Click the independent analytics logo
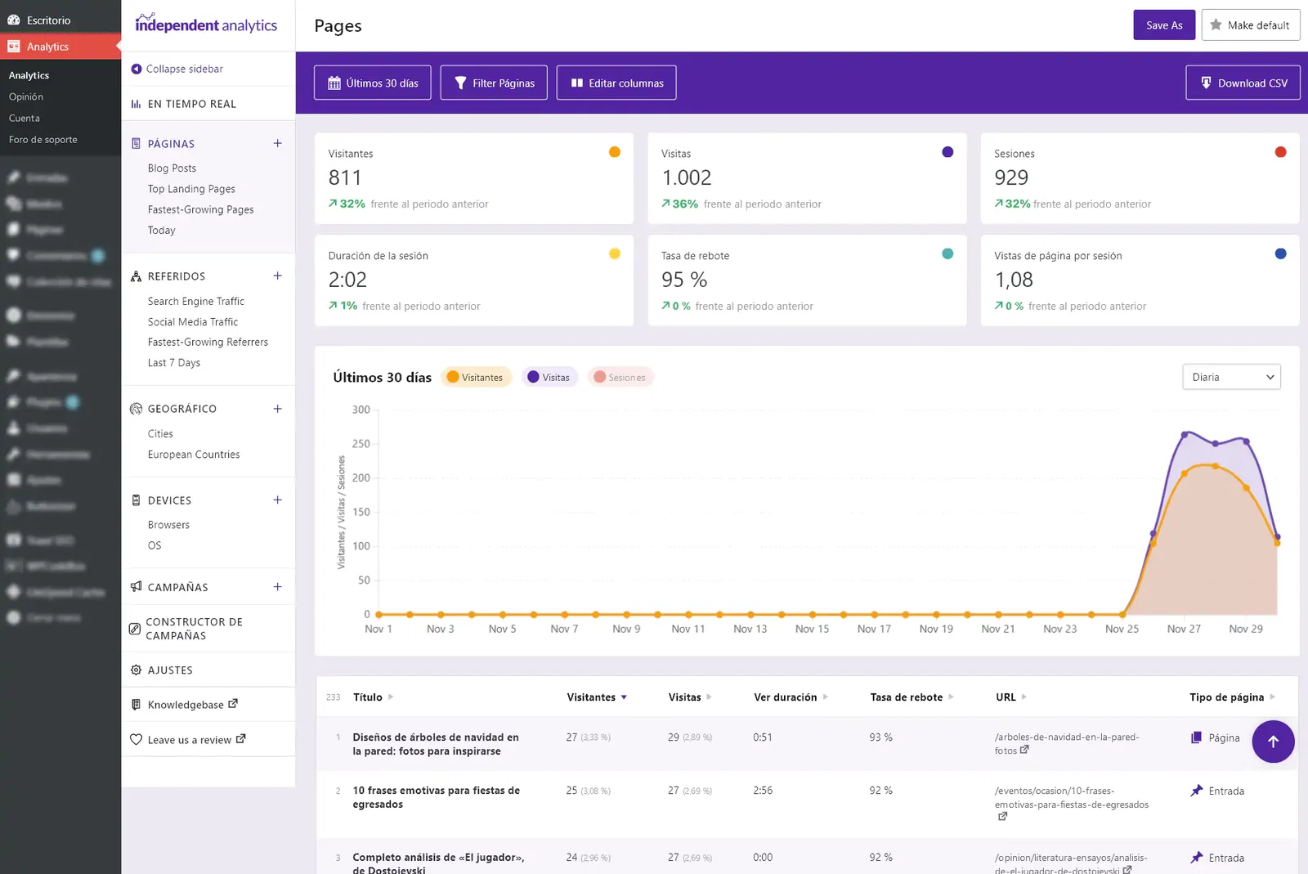Image resolution: width=1308 pixels, height=874 pixels. 206,24
